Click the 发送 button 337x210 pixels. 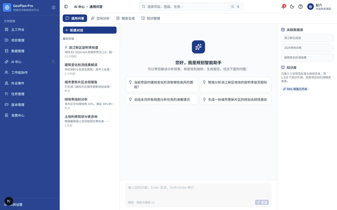click(x=262, y=202)
